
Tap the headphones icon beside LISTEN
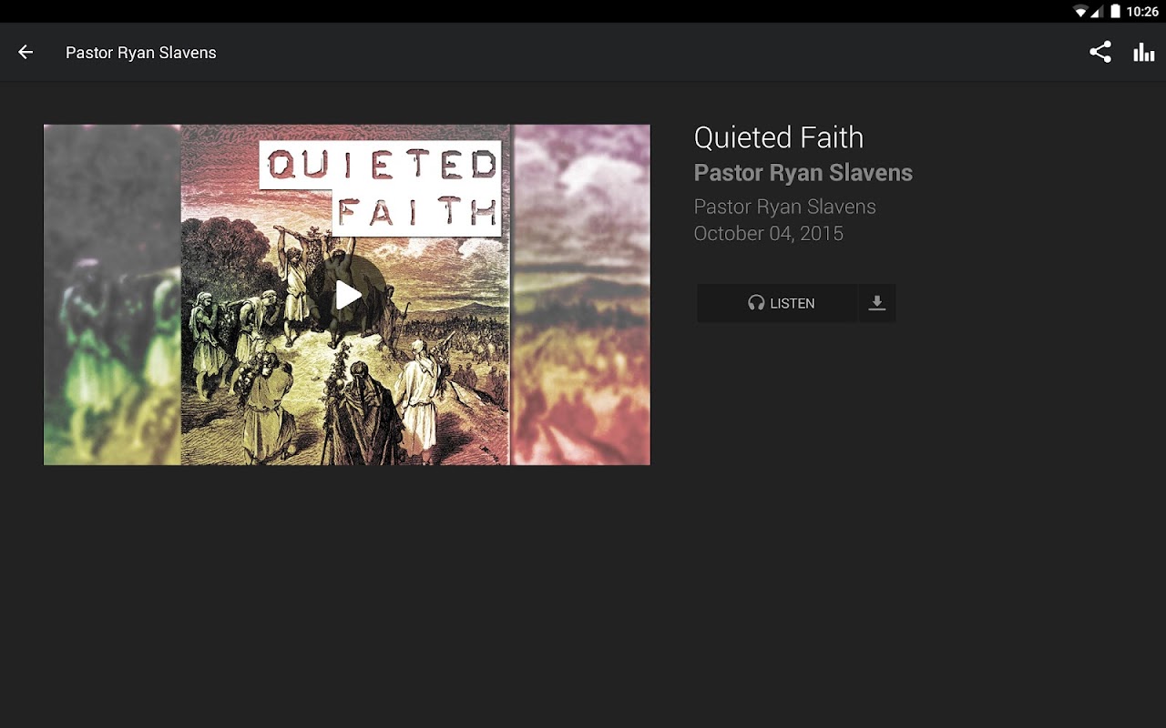click(x=756, y=303)
